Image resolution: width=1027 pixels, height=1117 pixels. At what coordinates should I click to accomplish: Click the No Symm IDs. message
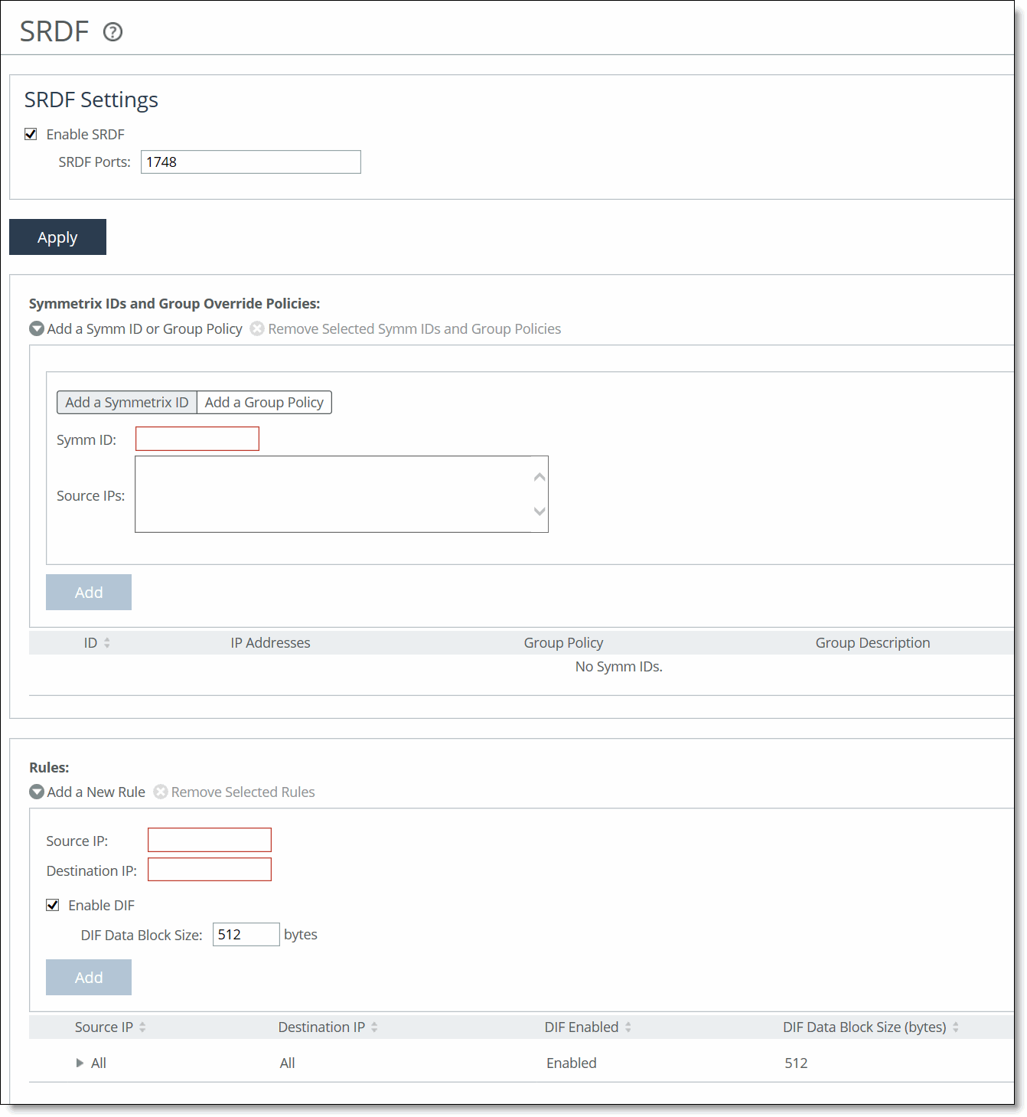pyautogui.click(x=618, y=667)
